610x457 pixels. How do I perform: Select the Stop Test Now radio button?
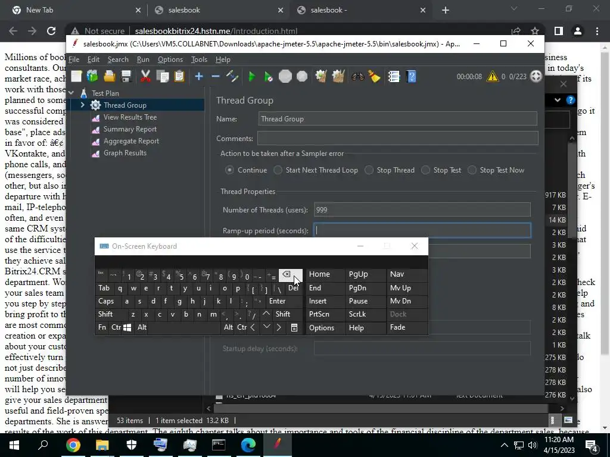tap(472, 170)
